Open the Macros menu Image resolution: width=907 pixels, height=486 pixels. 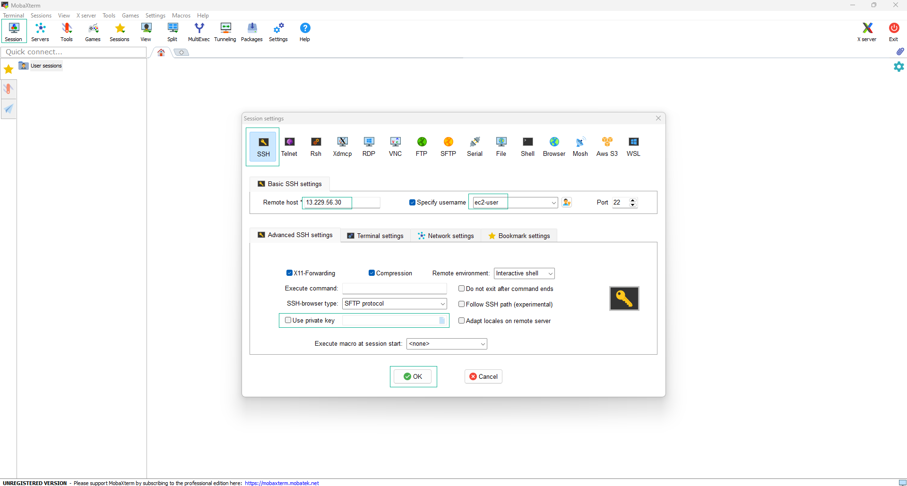[x=181, y=16]
